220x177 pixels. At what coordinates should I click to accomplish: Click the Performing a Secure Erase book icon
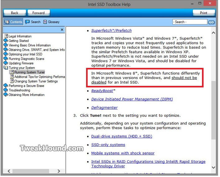click(6, 86)
